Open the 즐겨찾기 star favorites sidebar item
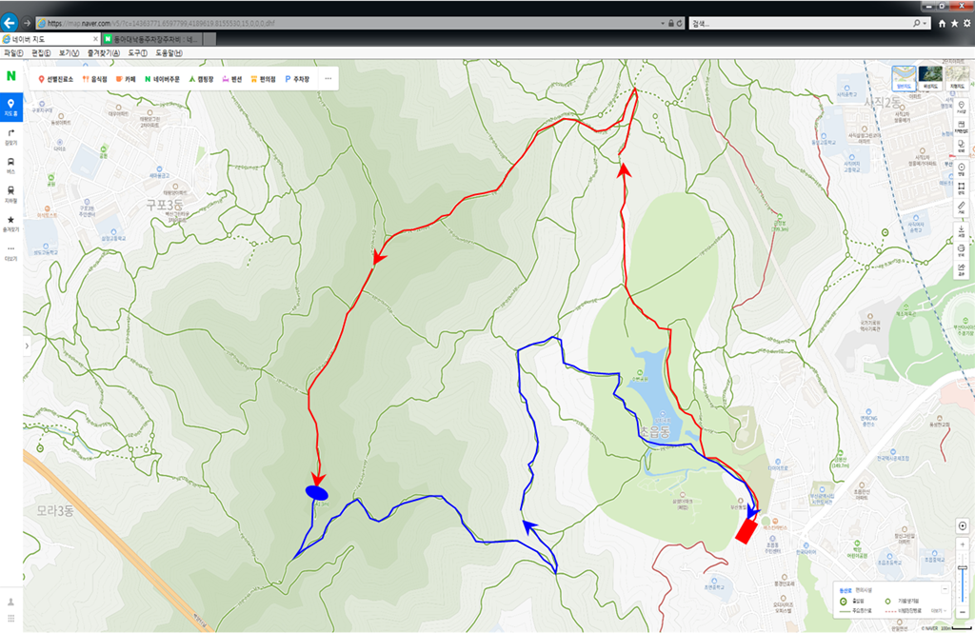Viewport: 975px width, 633px height. [x=11, y=224]
